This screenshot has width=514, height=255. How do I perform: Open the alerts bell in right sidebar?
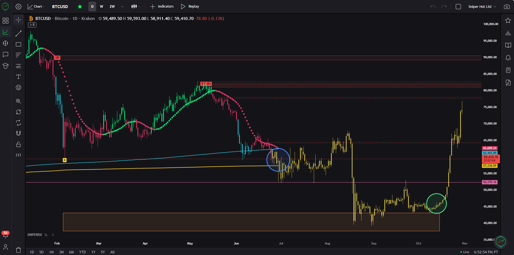pyautogui.click(x=508, y=57)
